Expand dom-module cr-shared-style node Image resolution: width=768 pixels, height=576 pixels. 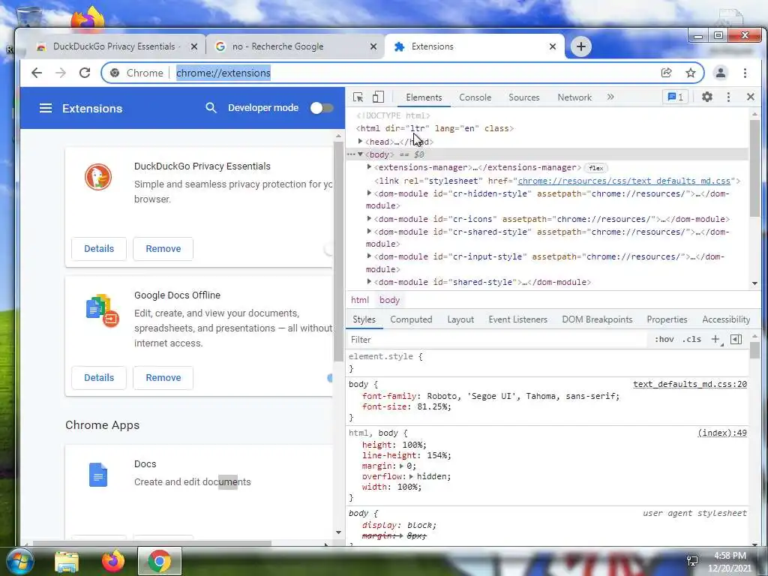coord(369,232)
